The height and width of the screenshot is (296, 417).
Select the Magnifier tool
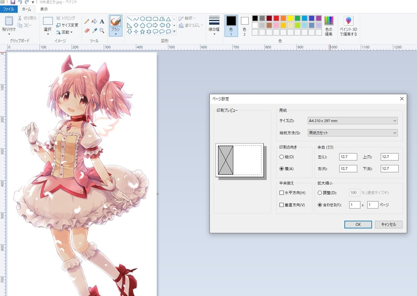102,31
